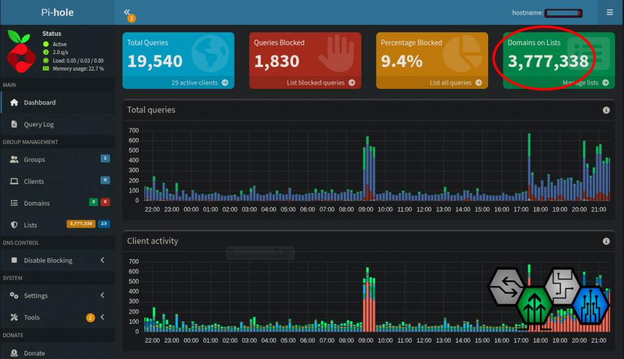
Task: Click the Dashboard home icon
Action: [14, 102]
